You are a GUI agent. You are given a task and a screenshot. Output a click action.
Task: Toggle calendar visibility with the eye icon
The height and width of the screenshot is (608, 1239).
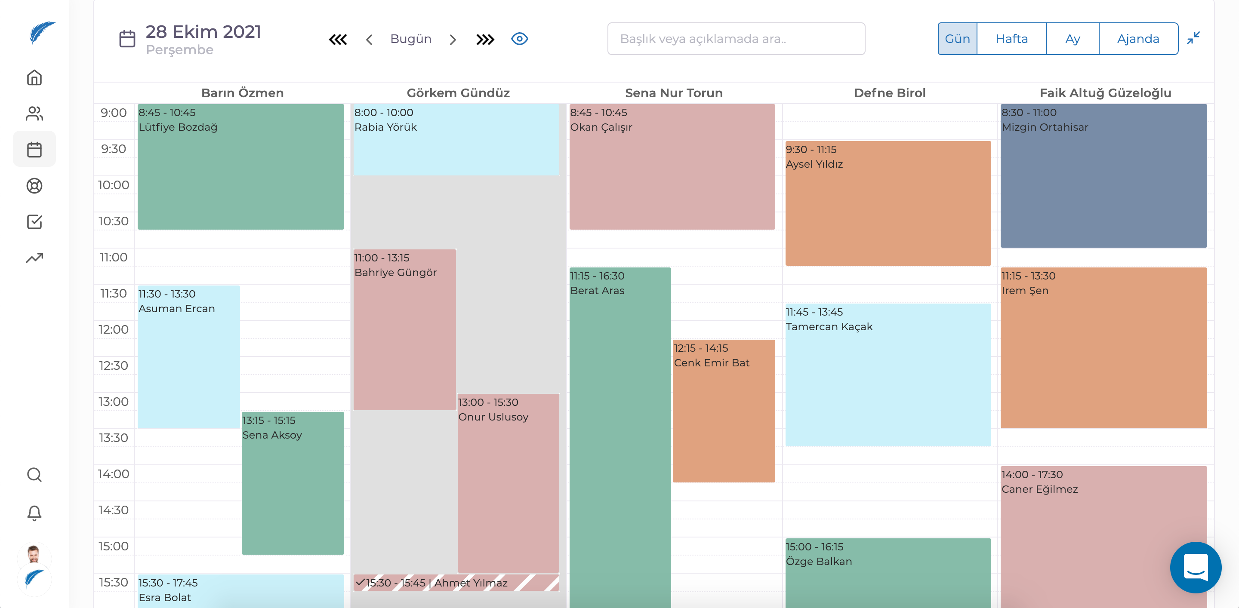tap(519, 38)
